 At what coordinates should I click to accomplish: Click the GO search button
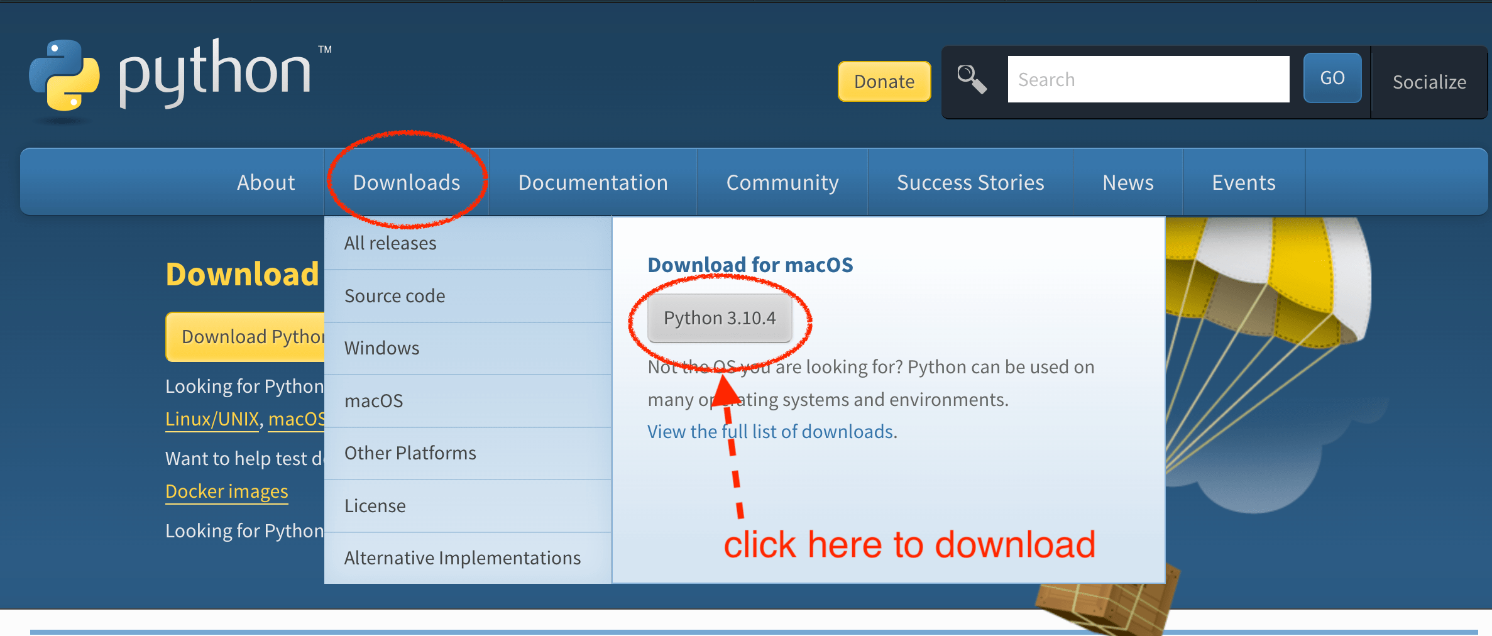1332,78
